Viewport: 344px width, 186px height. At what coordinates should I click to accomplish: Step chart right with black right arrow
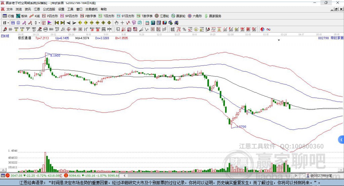click(x=74, y=23)
